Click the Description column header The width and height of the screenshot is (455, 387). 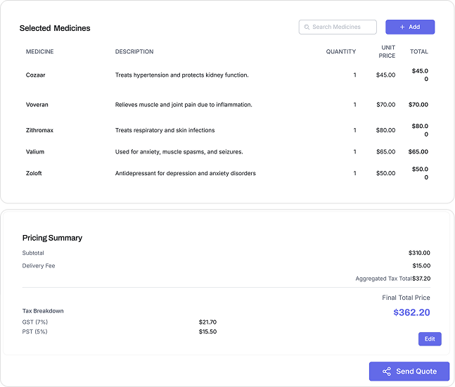(134, 52)
